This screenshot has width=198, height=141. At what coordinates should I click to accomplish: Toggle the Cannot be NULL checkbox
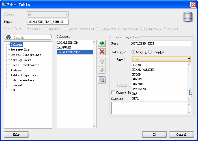click(x=113, y=92)
